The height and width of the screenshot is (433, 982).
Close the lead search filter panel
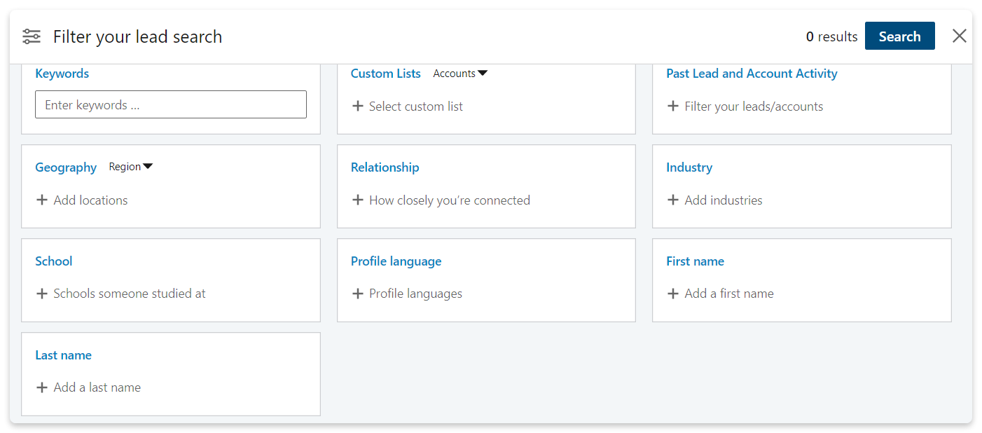coord(960,36)
